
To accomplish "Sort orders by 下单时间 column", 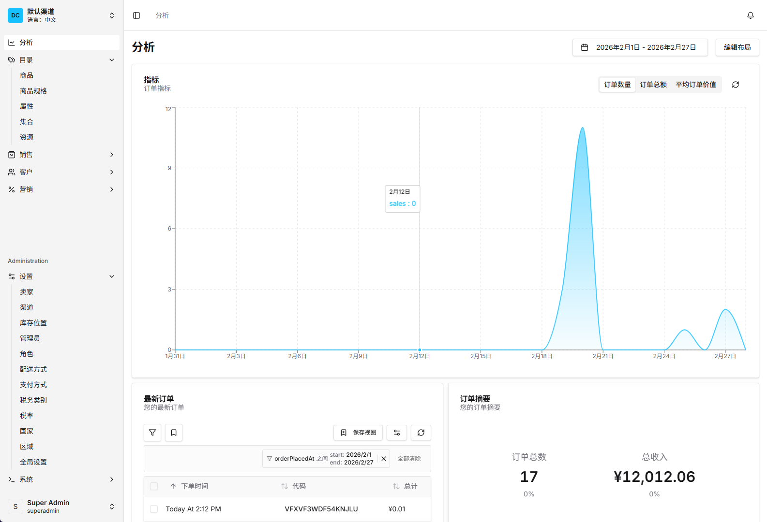I will 194,486.
